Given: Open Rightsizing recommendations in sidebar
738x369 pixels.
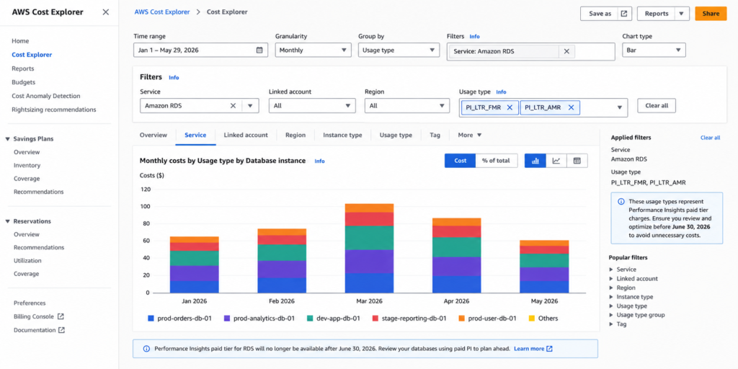Looking at the screenshot, I should pyautogui.click(x=53, y=110).
